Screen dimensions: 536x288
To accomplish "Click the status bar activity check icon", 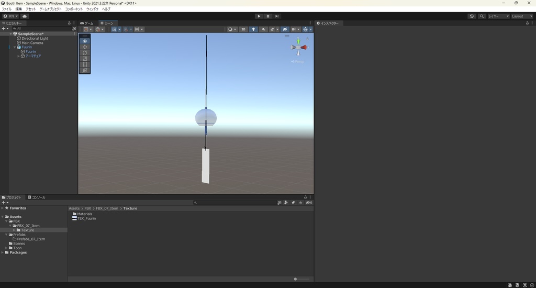I will click(532, 285).
